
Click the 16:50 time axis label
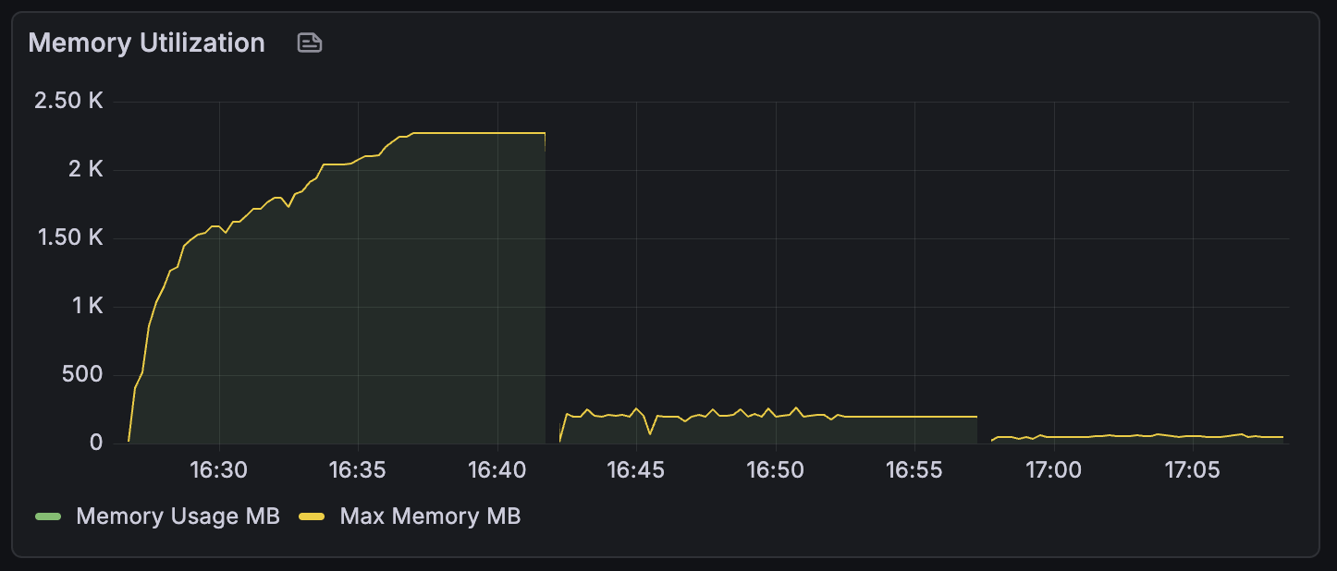(x=775, y=469)
